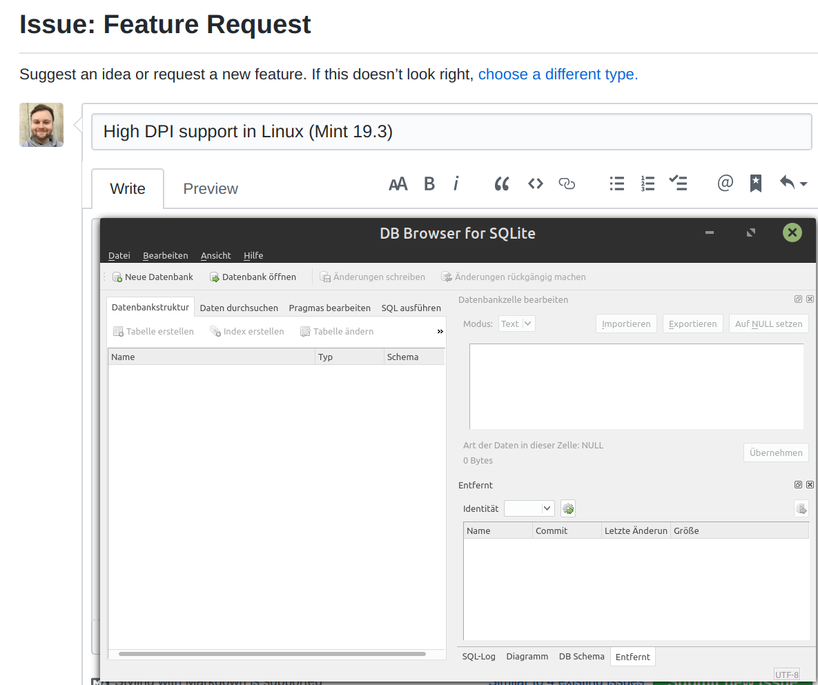Click the Exportieren button
Viewport: 818px width, 685px height.
pos(693,324)
